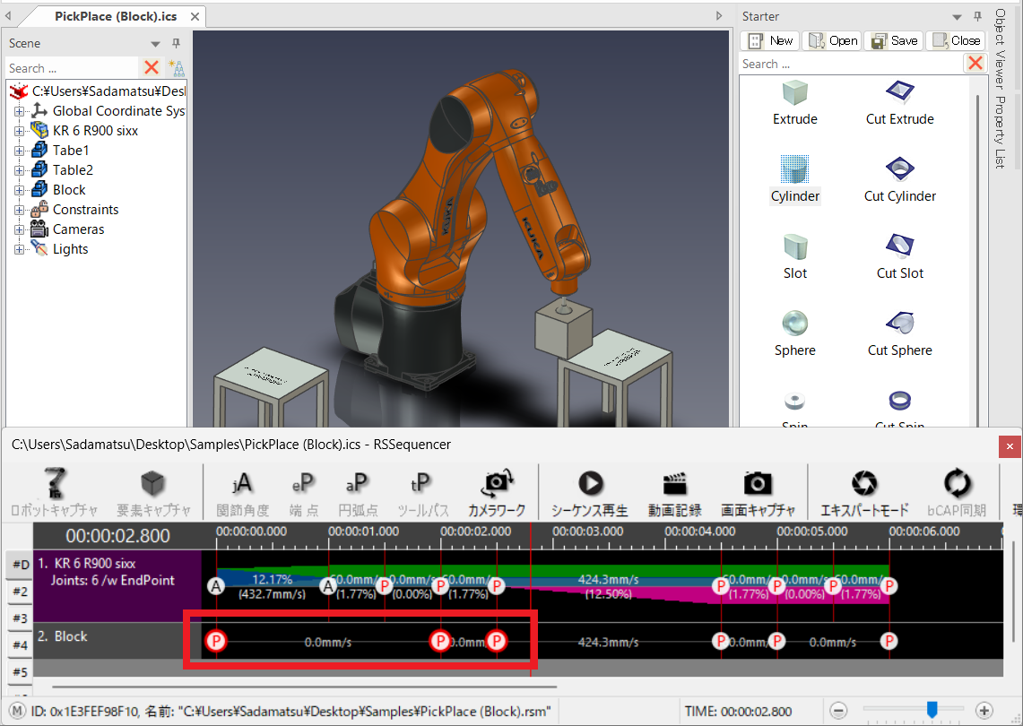Select the Cut Sphere shape icon
Image resolution: width=1023 pixels, height=726 pixels.
point(899,323)
